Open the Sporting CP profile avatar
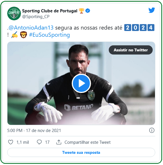Viewport: 163px width, 165px height. click(14, 13)
